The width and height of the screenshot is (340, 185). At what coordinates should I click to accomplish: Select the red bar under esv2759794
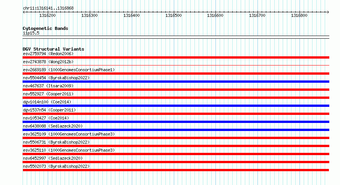click(176, 57)
